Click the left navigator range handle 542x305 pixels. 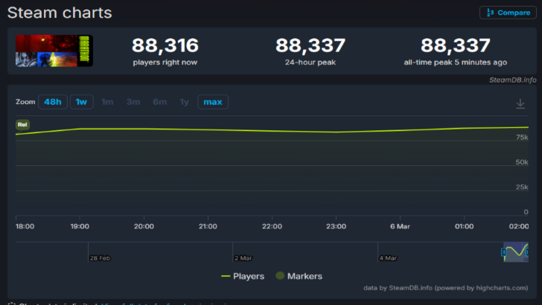[503, 252]
